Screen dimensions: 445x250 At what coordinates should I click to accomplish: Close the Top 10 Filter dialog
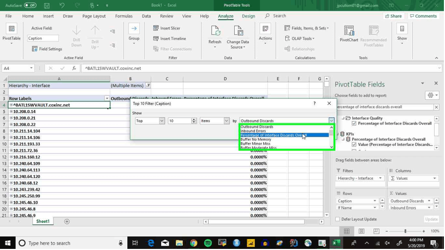tap(329, 103)
